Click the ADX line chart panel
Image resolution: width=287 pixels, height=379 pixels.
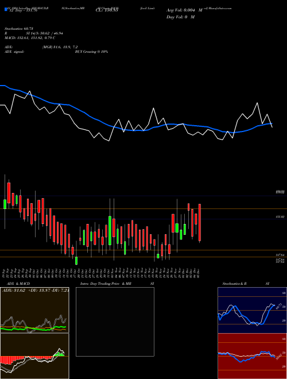[x=34, y=310]
